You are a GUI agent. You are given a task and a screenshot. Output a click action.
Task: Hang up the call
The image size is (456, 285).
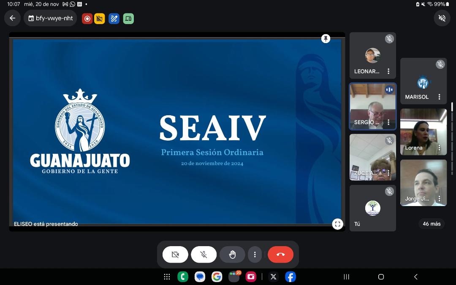(x=280, y=255)
